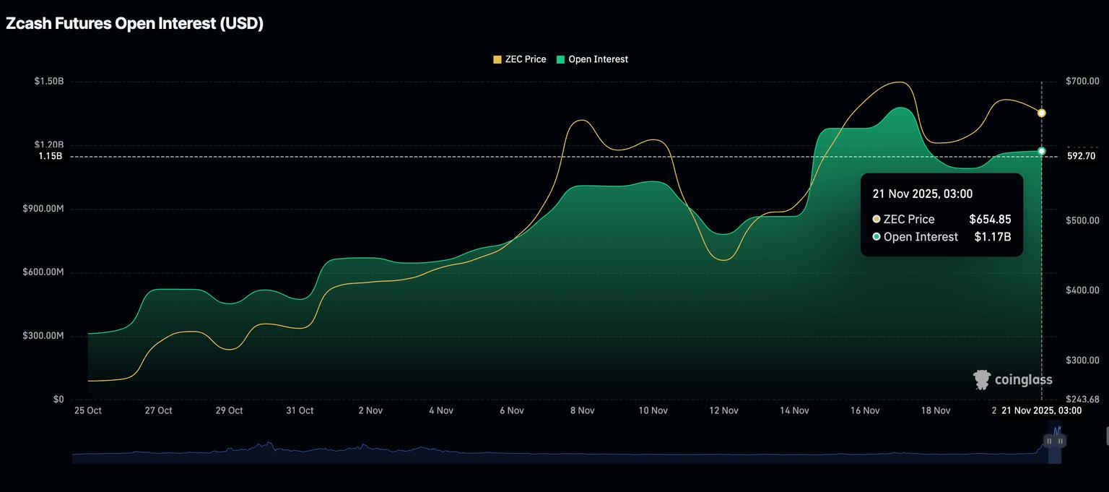Click the 592.70 price label on the right axis
Image resolution: width=1109 pixels, height=492 pixels.
click(1081, 155)
